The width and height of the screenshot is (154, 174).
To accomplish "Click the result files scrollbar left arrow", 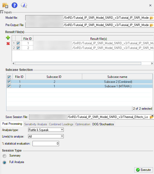I will click(x=14, y=63).
